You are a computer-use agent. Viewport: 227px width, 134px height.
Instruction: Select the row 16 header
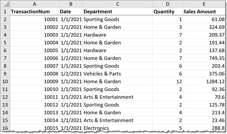click(x=5, y=128)
